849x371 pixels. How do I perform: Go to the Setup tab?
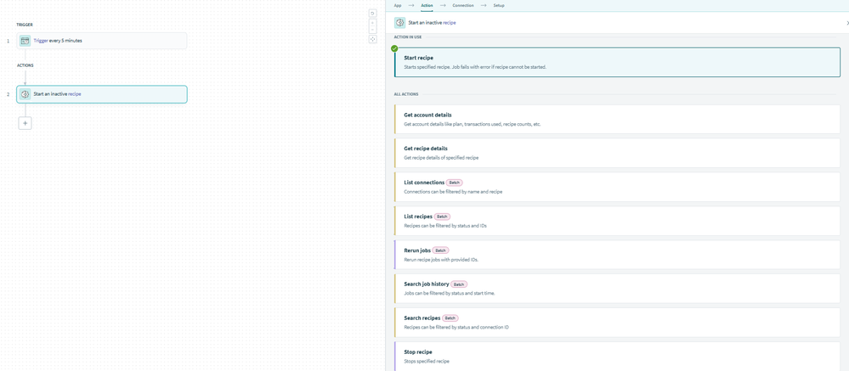[499, 5]
